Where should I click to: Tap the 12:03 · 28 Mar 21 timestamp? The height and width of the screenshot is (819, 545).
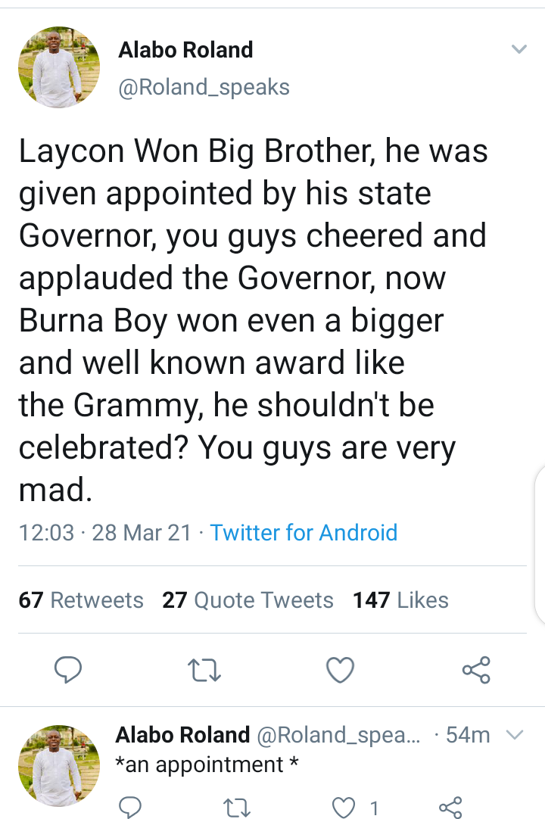pos(104,532)
